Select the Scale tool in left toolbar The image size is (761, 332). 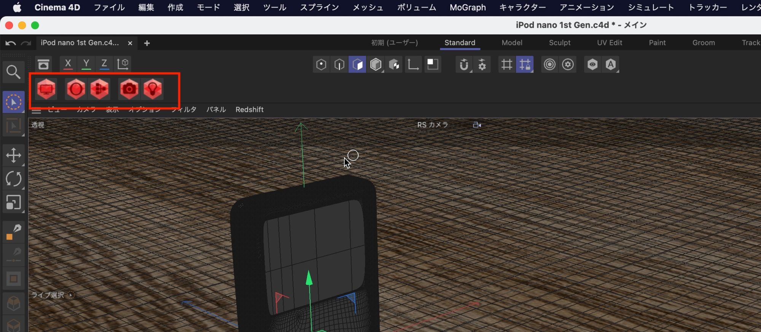click(13, 203)
